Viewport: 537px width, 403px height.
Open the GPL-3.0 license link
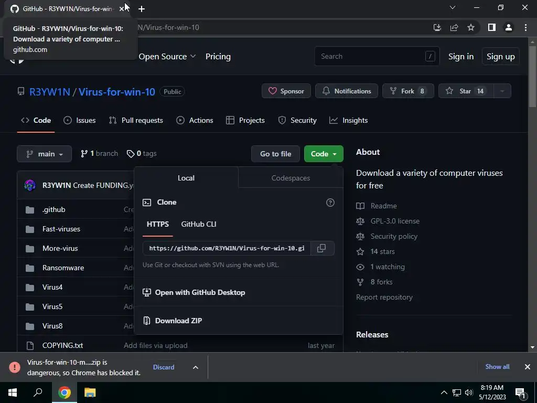(395, 221)
